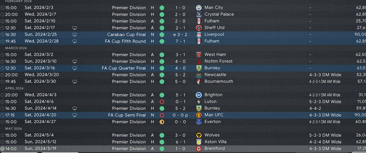The width and height of the screenshot is (366, 153).
Task: Click the Aston Villa crest icon
Action: [198, 142]
